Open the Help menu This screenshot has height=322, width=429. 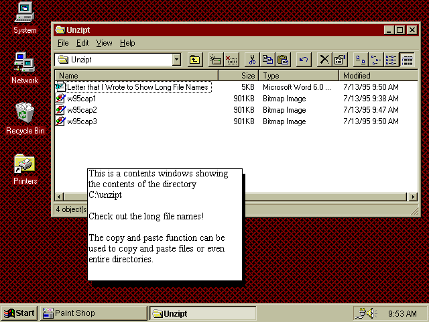tap(127, 43)
